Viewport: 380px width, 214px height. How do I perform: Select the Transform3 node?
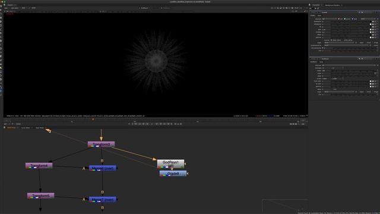click(x=101, y=144)
